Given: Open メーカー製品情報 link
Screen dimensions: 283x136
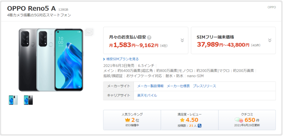Looking at the screenshot, I should coord(150,86).
